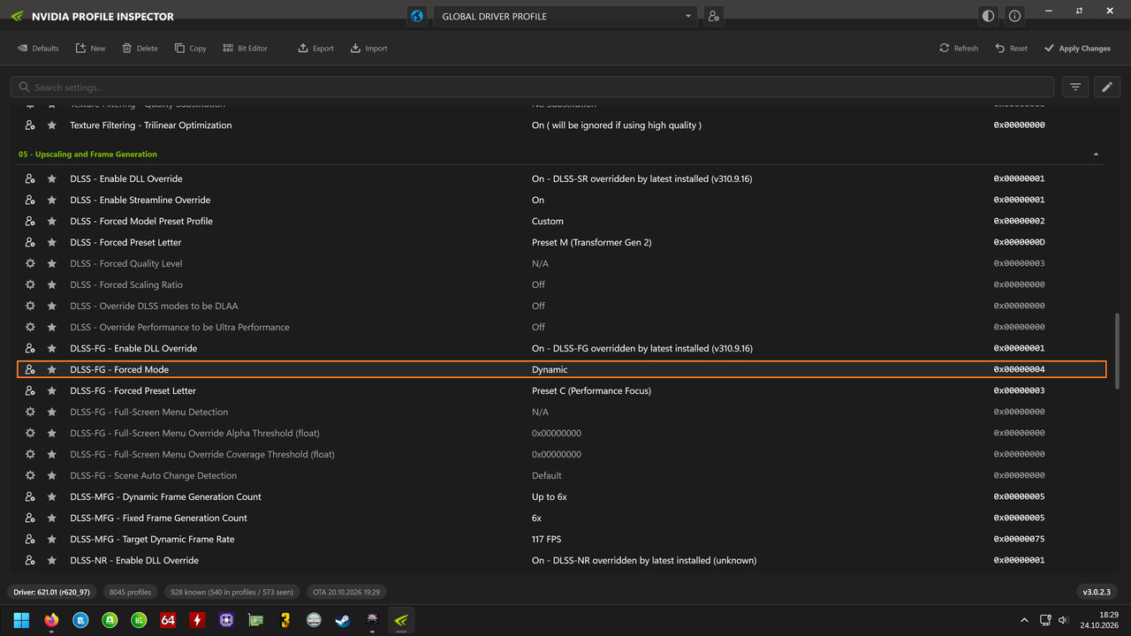Open the red AIDA64 taskbar icon
This screenshot has width=1131, height=636.
pos(168,620)
